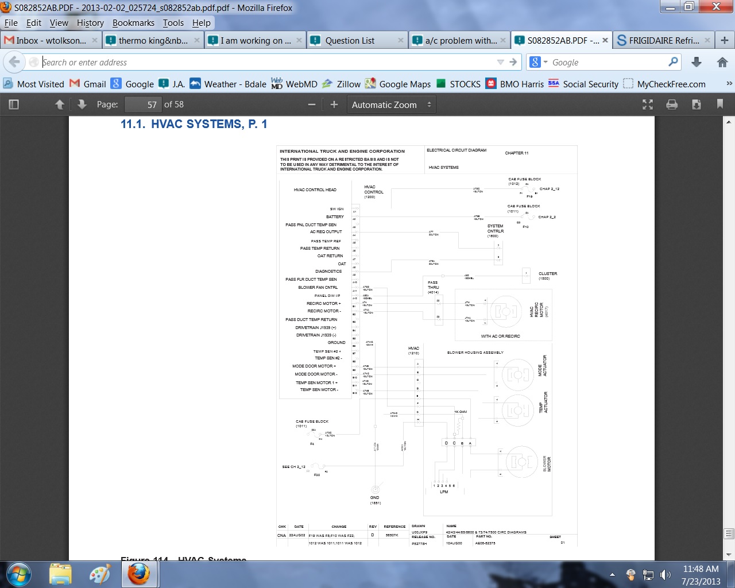
Task: Open Windows Explorer from taskbar
Action: coord(60,574)
